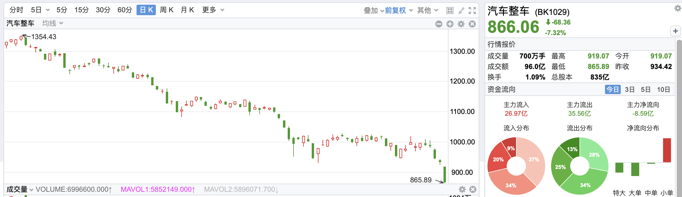682x197 pixels.
Task: Click the MAVOL2:5896071.700 value
Action: (x=241, y=189)
